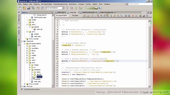This screenshot has width=170, height=95.
Task: Click the Redo arrow in main toolbar
Action: pos(42,8)
